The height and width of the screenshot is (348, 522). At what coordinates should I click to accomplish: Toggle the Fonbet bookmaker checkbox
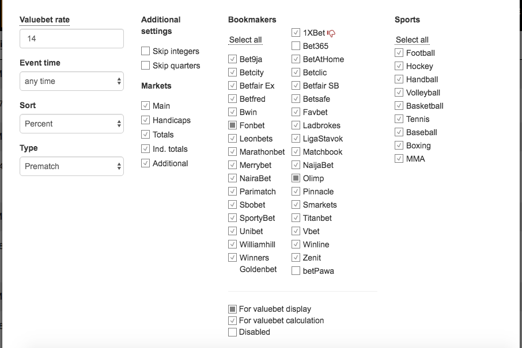tap(232, 125)
